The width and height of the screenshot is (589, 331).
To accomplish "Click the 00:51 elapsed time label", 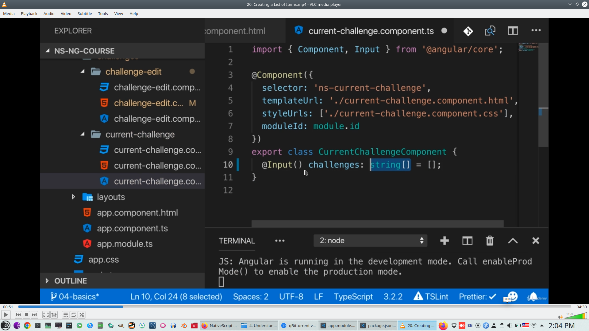I will (8, 307).
